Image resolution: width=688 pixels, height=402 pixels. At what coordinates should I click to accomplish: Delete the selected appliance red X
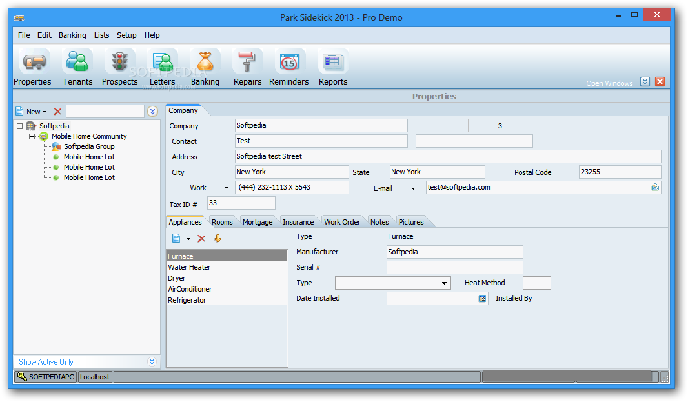[x=201, y=238]
